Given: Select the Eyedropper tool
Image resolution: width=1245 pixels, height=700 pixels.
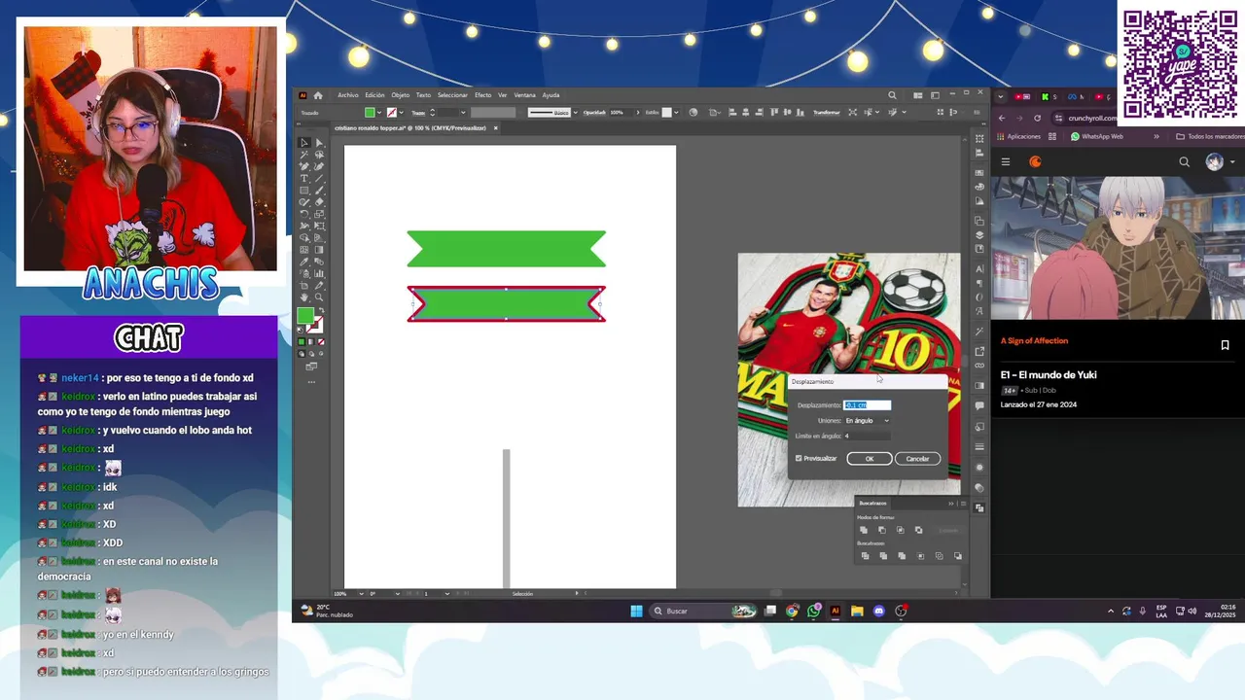Looking at the screenshot, I should 304,262.
